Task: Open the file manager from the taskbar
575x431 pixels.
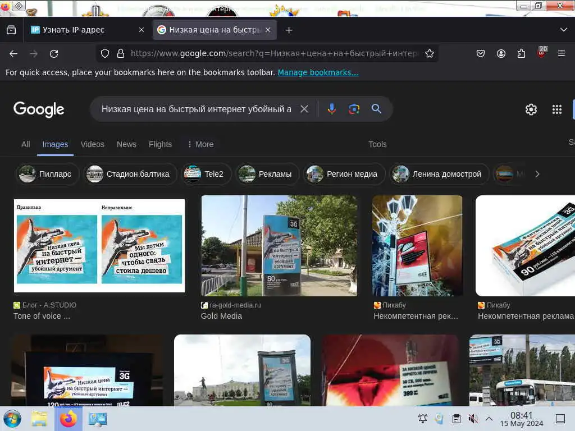Action: [x=39, y=419]
